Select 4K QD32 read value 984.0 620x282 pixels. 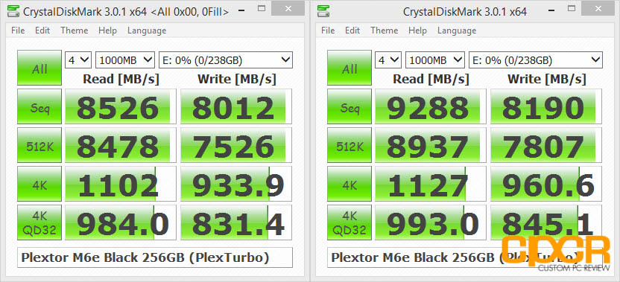121,222
